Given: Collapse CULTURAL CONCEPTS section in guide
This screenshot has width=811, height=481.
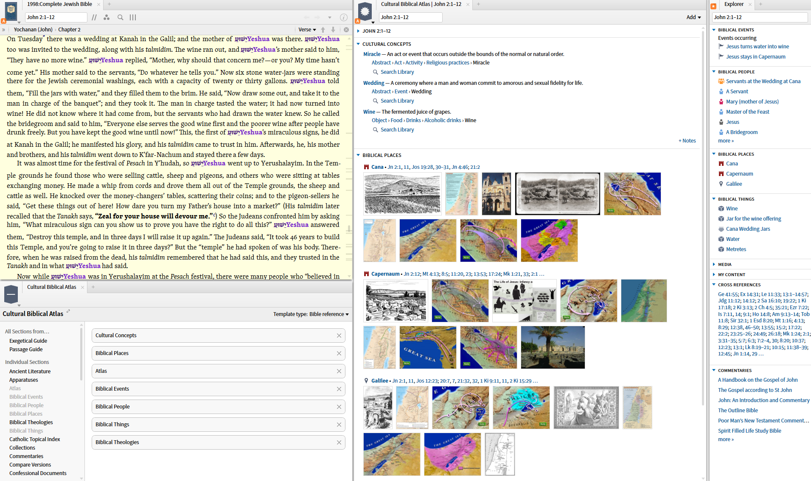Looking at the screenshot, I should (359, 44).
